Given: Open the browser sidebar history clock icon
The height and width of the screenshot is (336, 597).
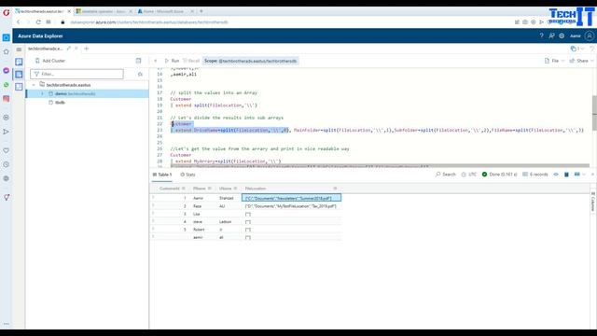Looking at the screenshot, I should click(x=7, y=164).
